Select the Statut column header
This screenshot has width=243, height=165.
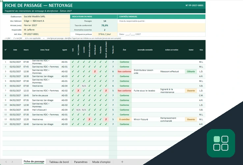191,50
